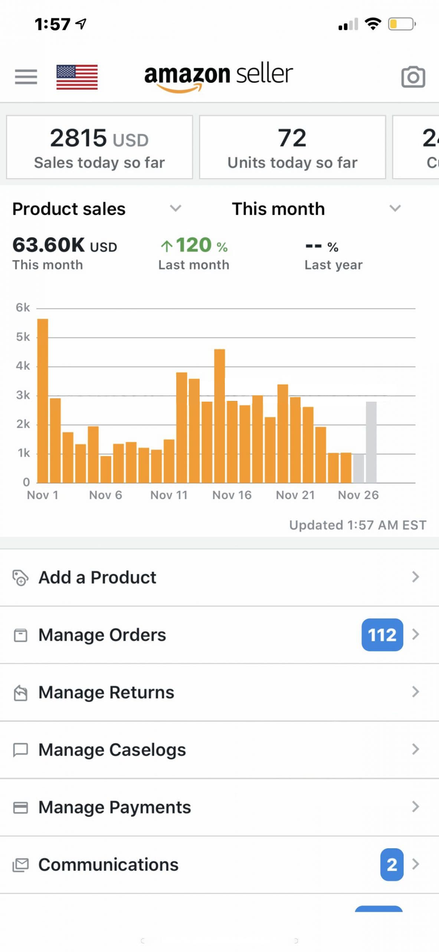Tap the 2 unread Communications badge
This screenshot has width=439, height=952.
392,865
